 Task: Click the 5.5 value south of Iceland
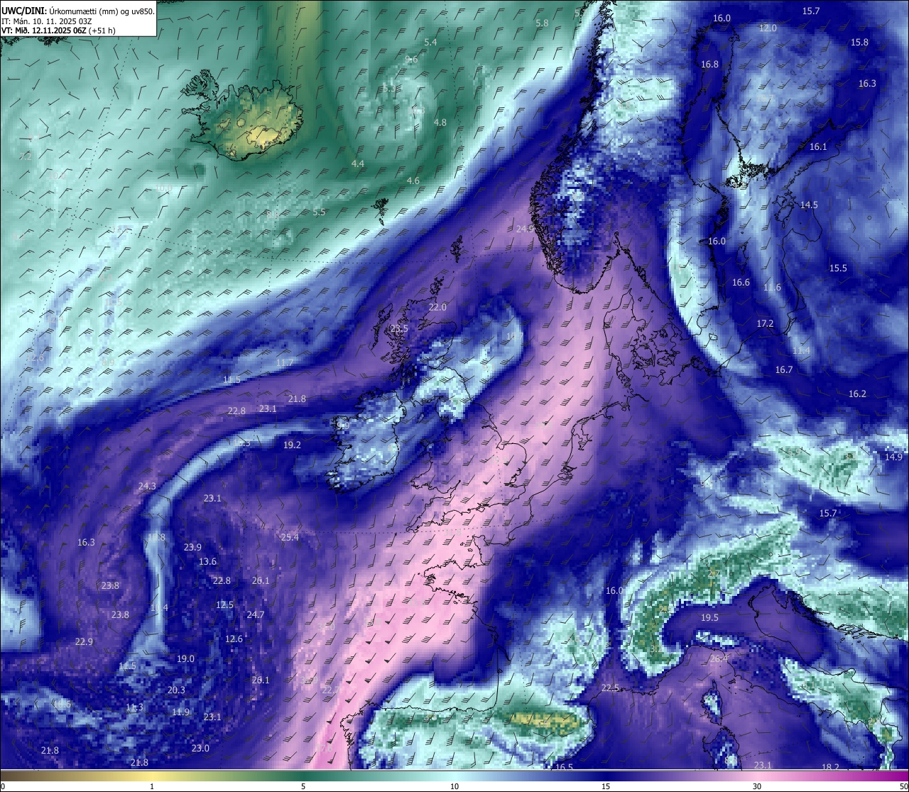(x=319, y=212)
